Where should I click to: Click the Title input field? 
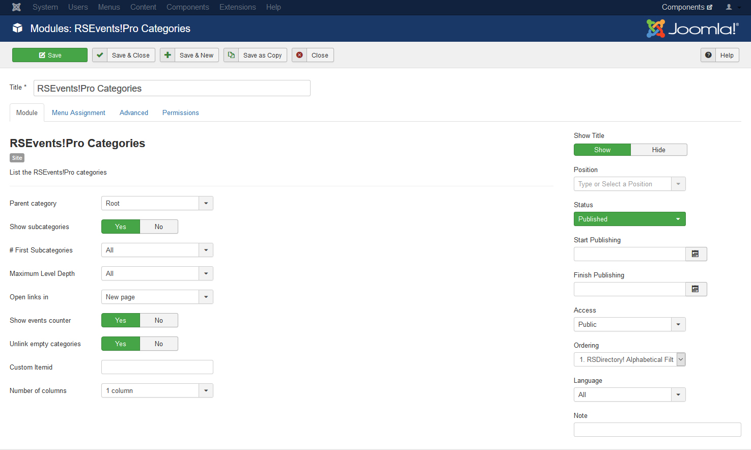[x=172, y=88]
